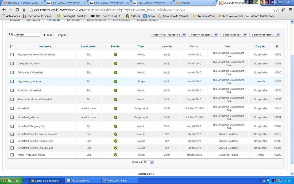Toggle enabled state of Categoría VirtueMart
This screenshot has width=294, height=184.
pyautogui.click(x=115, y=64)
